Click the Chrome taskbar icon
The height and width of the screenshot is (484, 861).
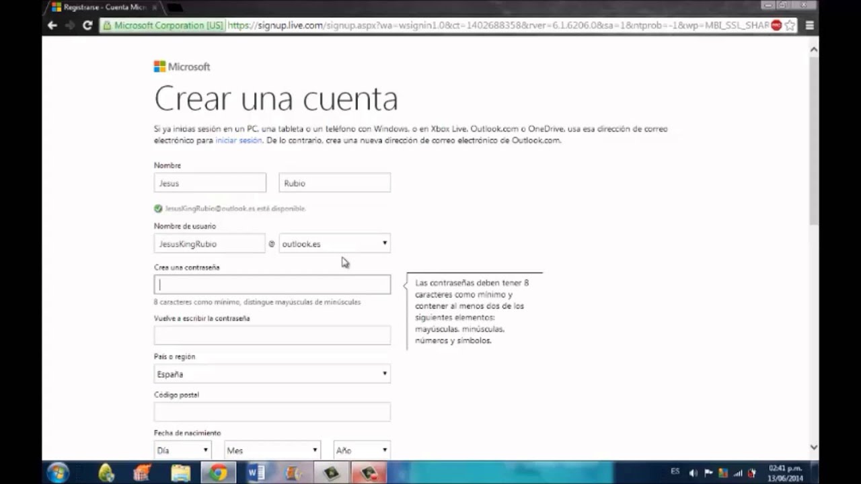[217, 473]
